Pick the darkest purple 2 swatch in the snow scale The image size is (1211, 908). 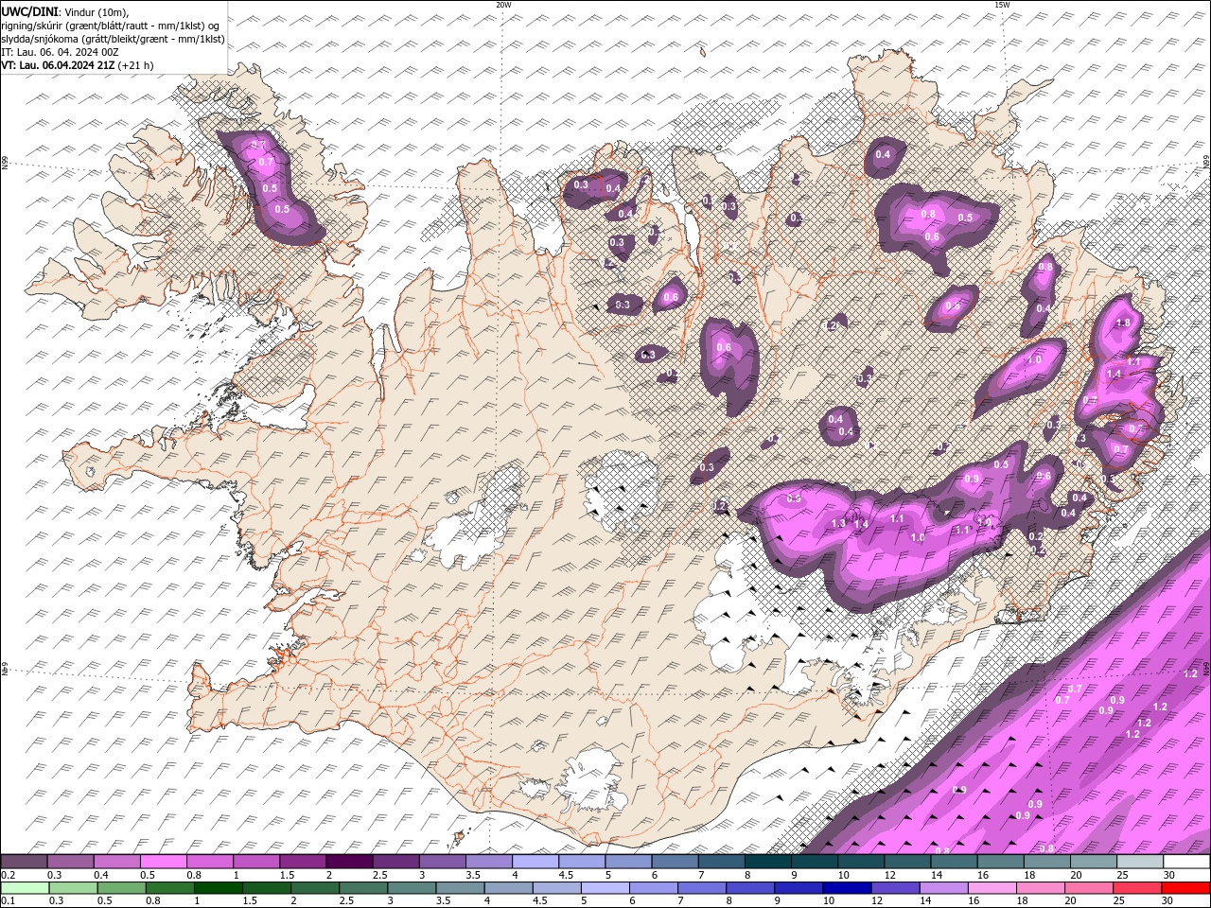(348, 862)
